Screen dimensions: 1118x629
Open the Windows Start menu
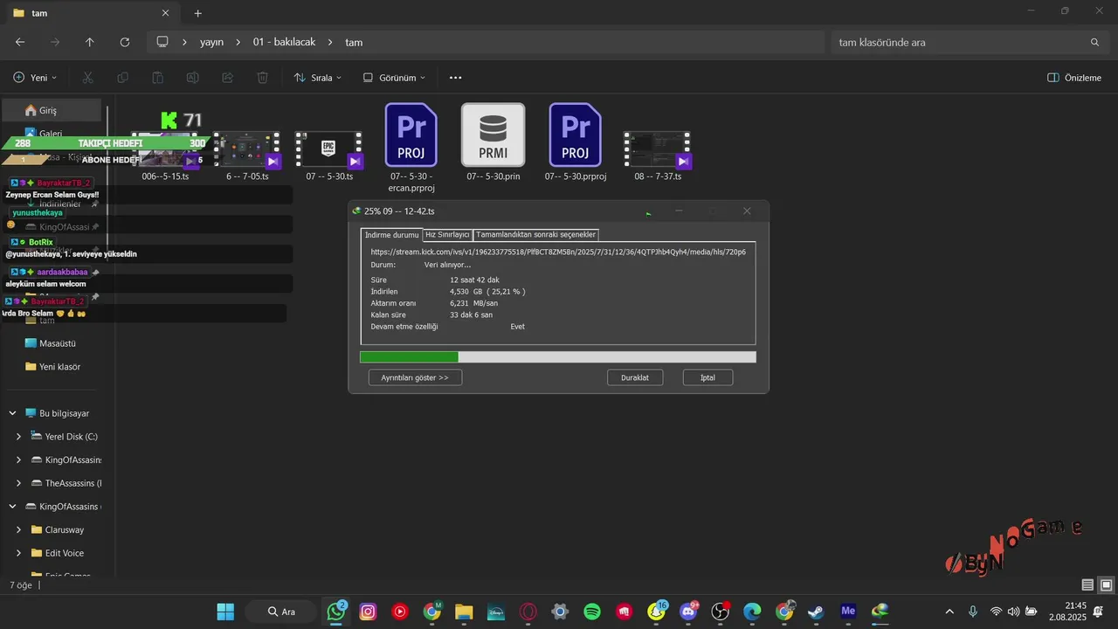pos(225,612)
